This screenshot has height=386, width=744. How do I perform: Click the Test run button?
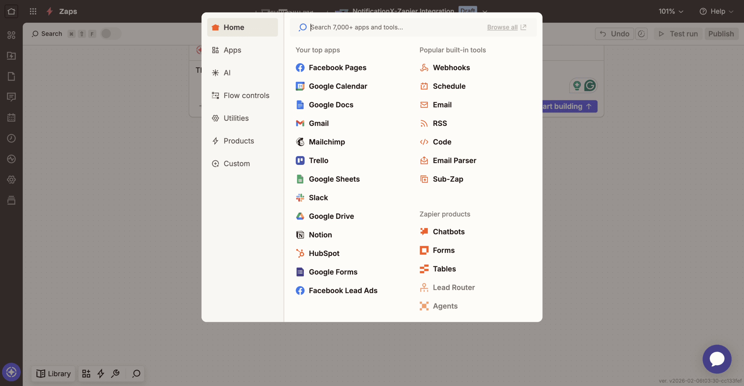click(x=678, y=34)
